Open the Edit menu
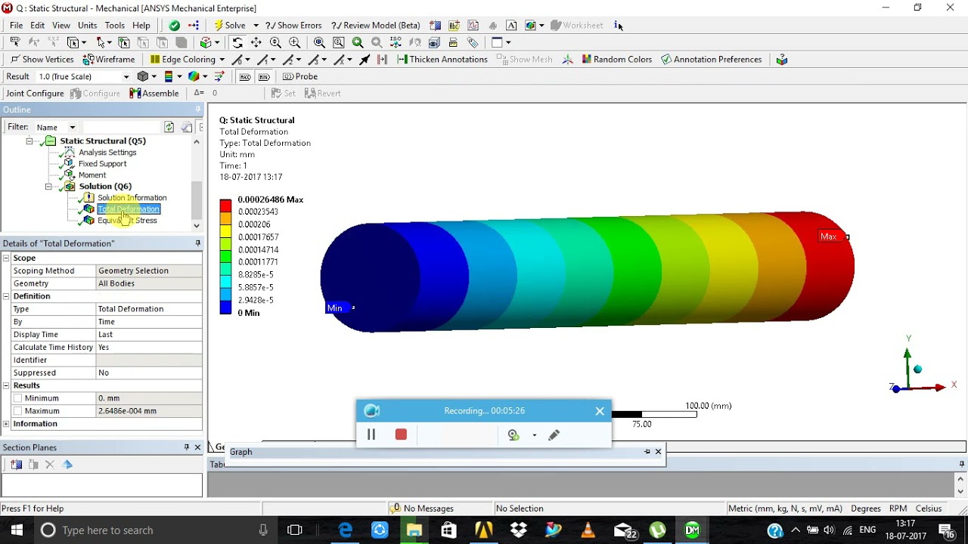Screen dimensions: 968x544 37,25
